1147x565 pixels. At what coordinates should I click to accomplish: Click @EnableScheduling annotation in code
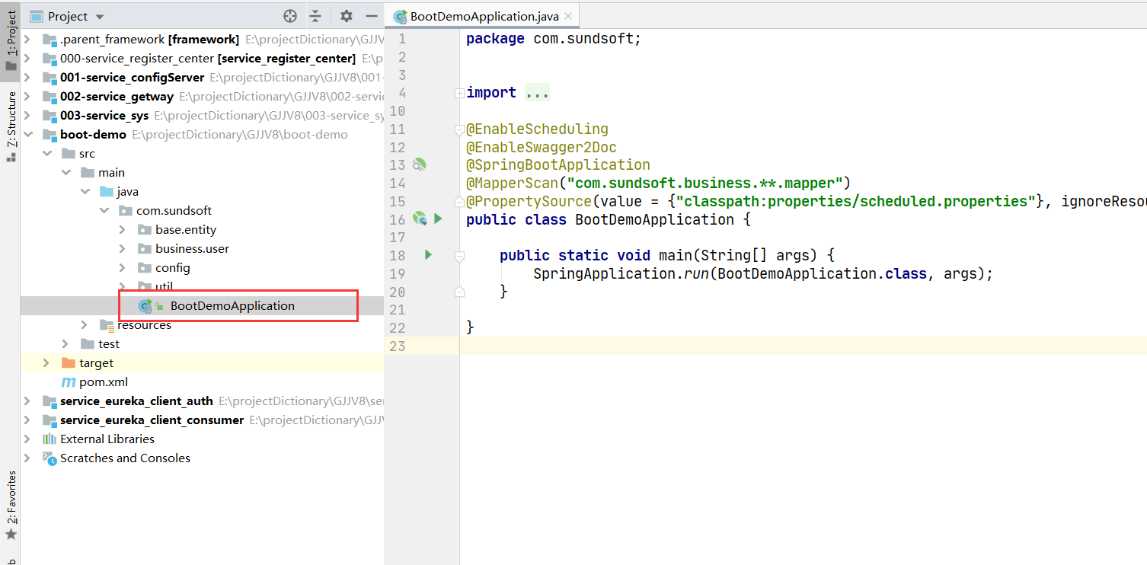pyautogui.click(x=537, y=129)
